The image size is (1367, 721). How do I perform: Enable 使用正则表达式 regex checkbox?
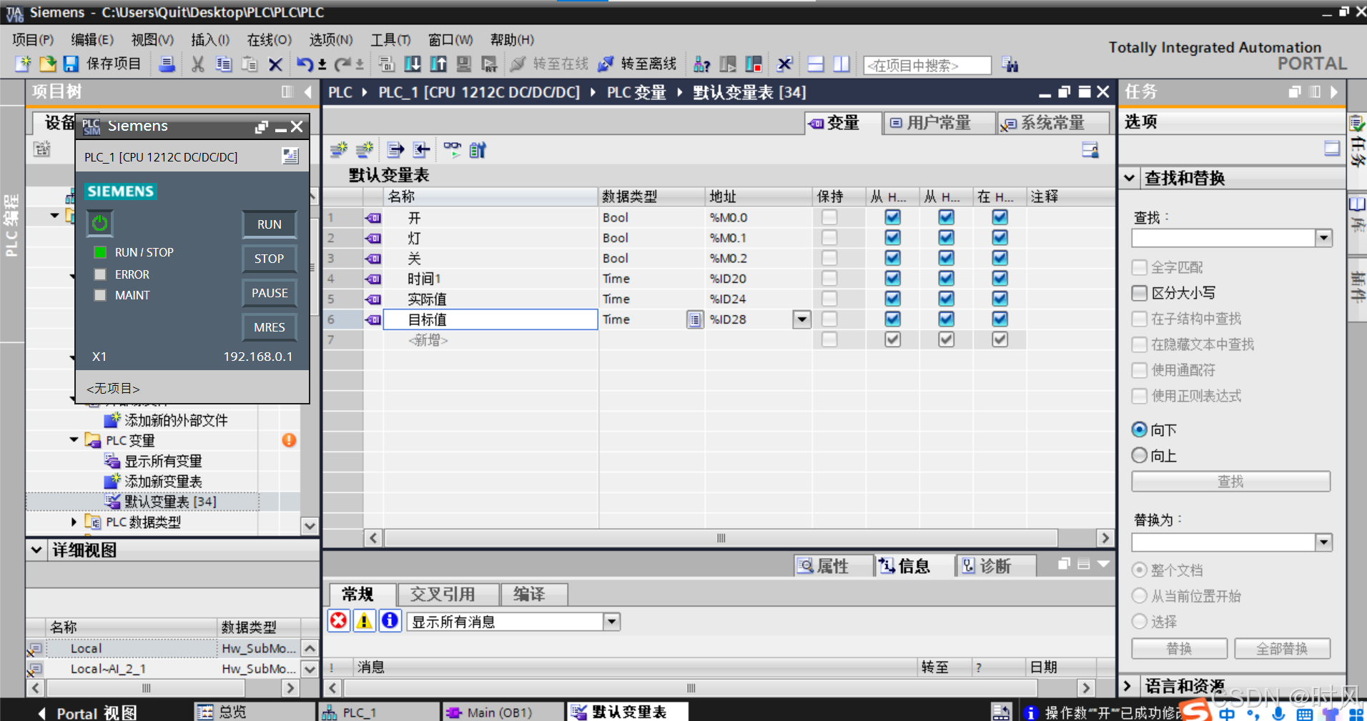(1140, 396)
